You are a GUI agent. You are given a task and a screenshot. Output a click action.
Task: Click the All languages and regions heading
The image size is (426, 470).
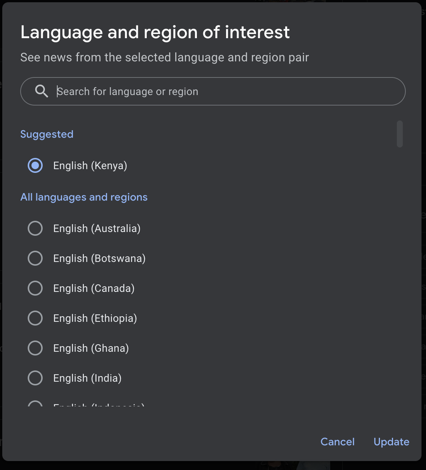point(84,197)
